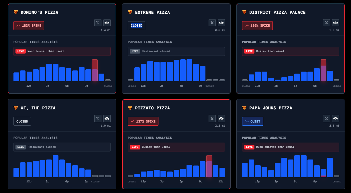Screen dimensions: 351x193
Task: Click the CLOSED badge on Extreme Pizza
Action: tap(136, 26)
